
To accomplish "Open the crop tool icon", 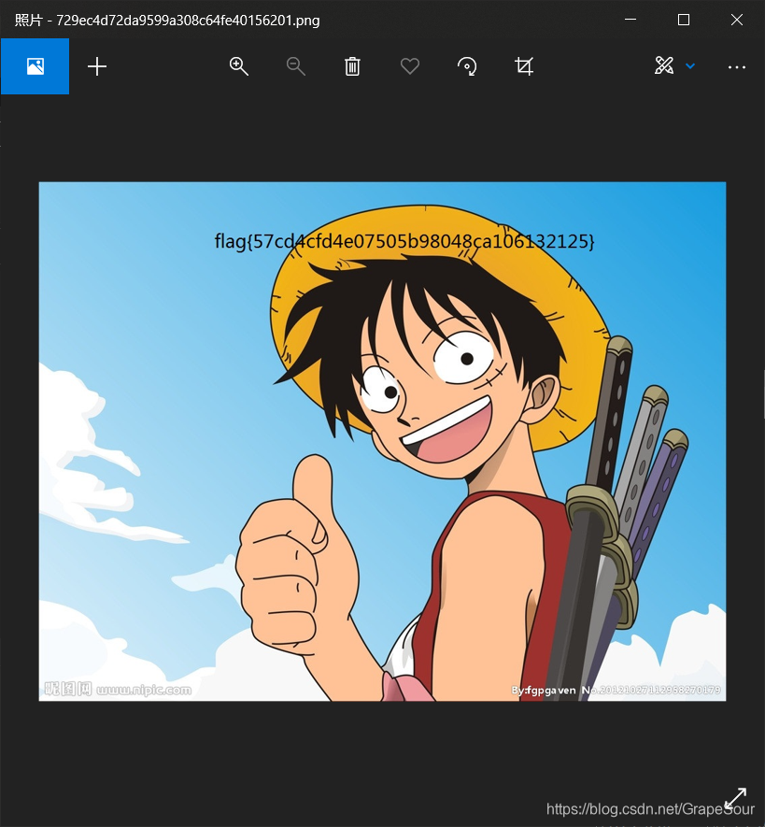I will [x=524, y=66].
